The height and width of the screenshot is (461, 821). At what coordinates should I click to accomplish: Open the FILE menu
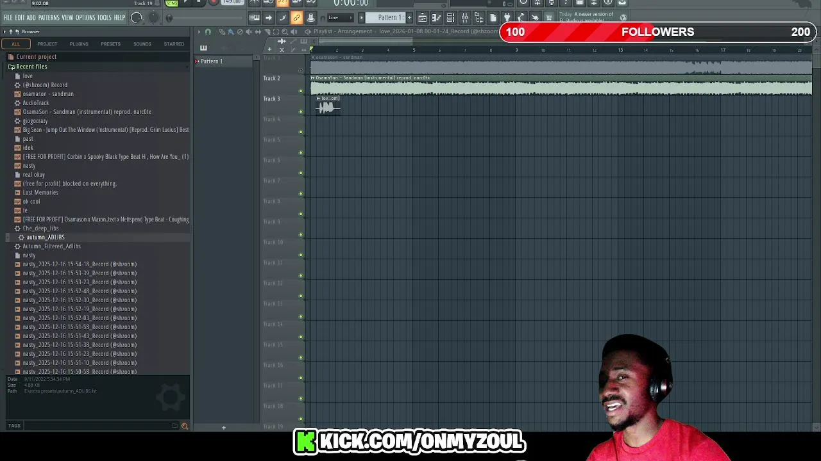8,18
